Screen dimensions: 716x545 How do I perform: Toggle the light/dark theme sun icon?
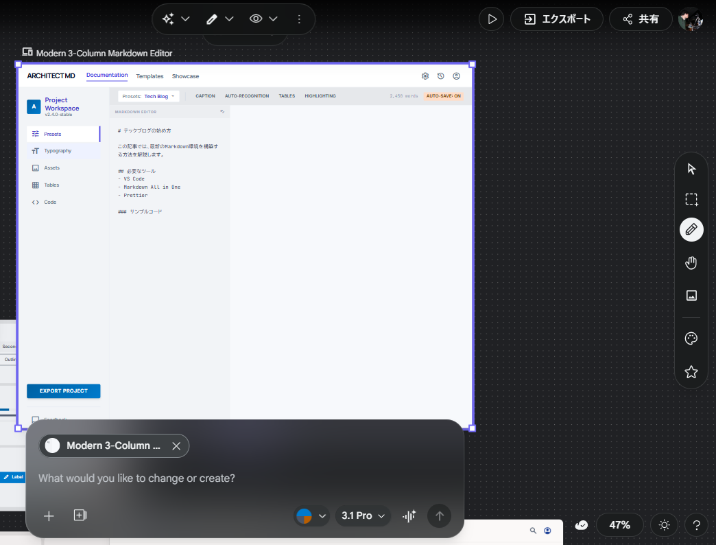coord(664,525)
